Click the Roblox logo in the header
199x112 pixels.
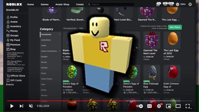14,4
